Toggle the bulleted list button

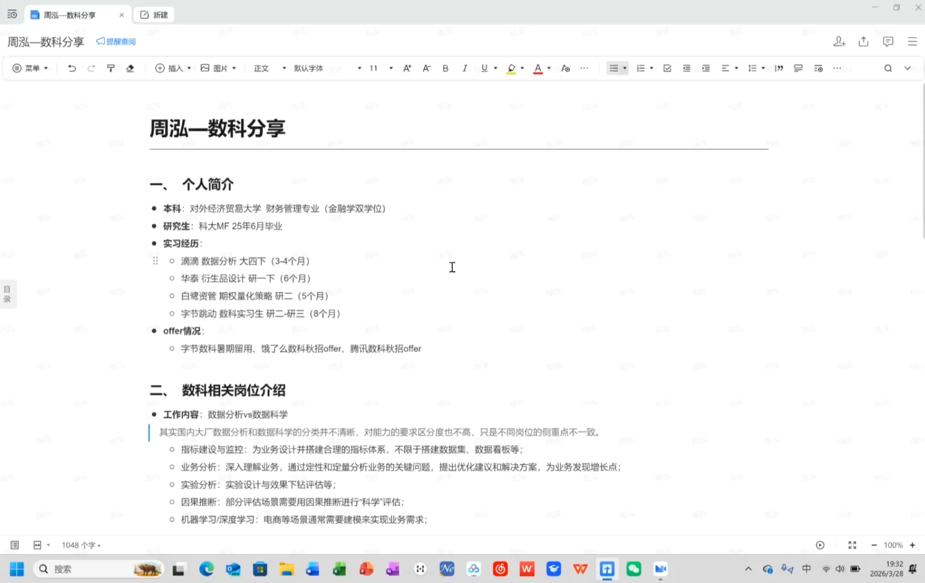click(614, 68)
